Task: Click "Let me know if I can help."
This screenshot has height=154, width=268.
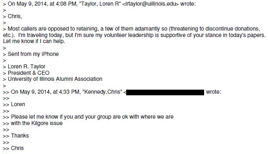Action: (x=34, y=41)
